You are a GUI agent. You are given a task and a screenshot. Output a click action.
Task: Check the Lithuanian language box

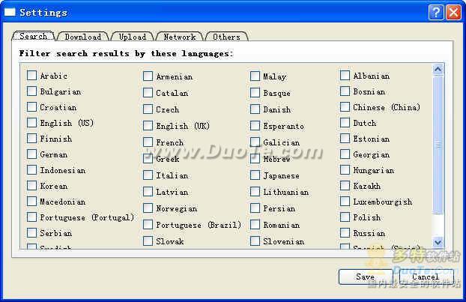255,191
